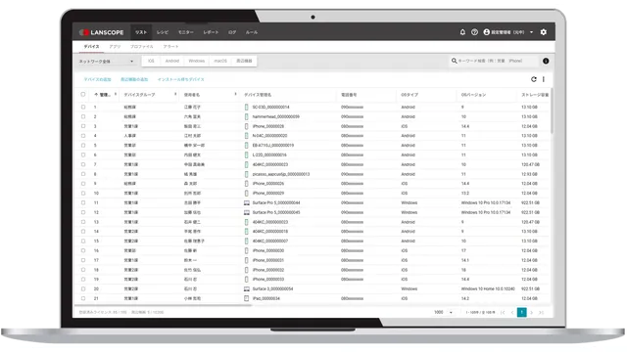
Task: Click the LANSCOPE logo
Action: coord(102,32)
